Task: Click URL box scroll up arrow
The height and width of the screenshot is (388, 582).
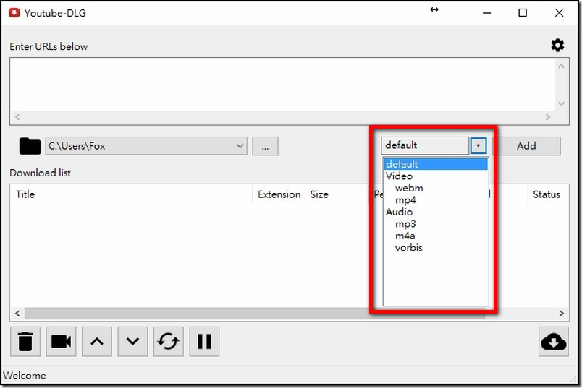Action: point(561,66)
